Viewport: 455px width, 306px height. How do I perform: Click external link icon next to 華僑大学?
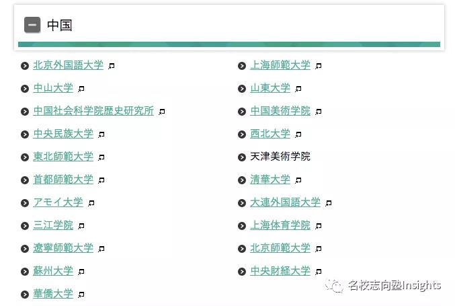pos(81,295)
